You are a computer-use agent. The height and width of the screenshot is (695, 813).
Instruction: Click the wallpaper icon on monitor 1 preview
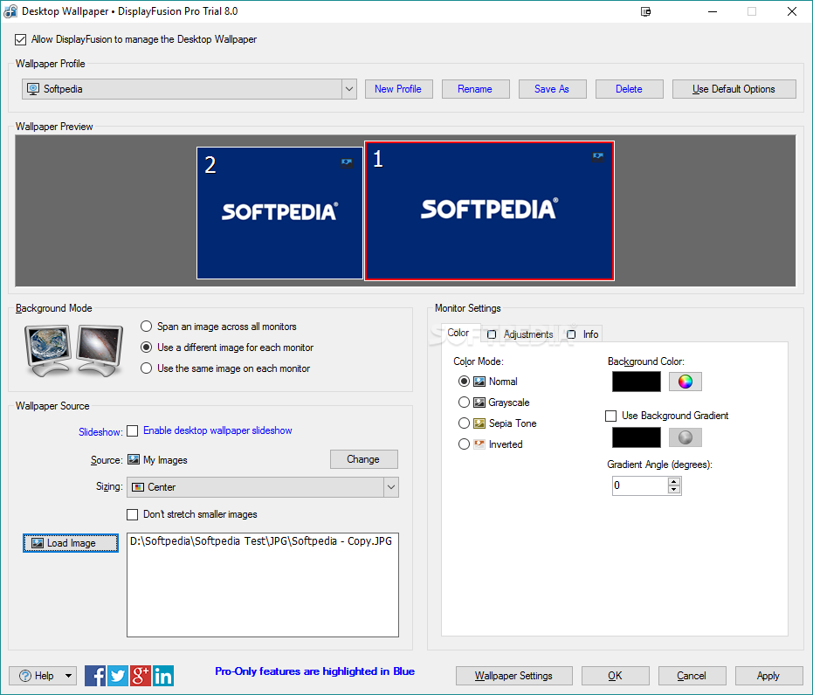coord(598,156)
